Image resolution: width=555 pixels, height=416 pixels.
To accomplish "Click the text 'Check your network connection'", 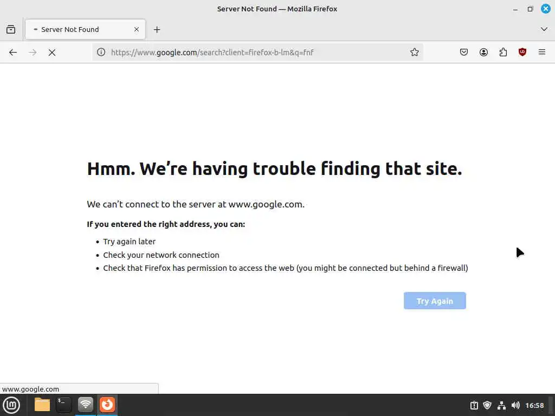I will [161, 255].
